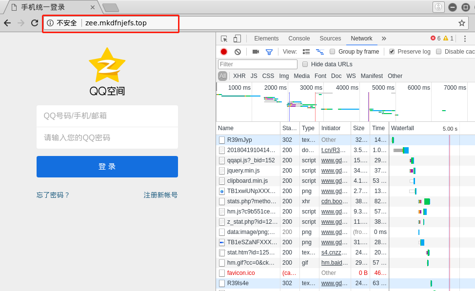
Task: Toggle the network filter funnel icon
Action: coord(269,52)
